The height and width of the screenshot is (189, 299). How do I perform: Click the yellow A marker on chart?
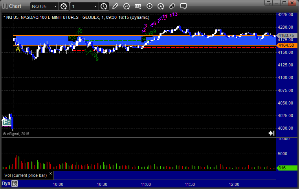click(x=18, y=49)
